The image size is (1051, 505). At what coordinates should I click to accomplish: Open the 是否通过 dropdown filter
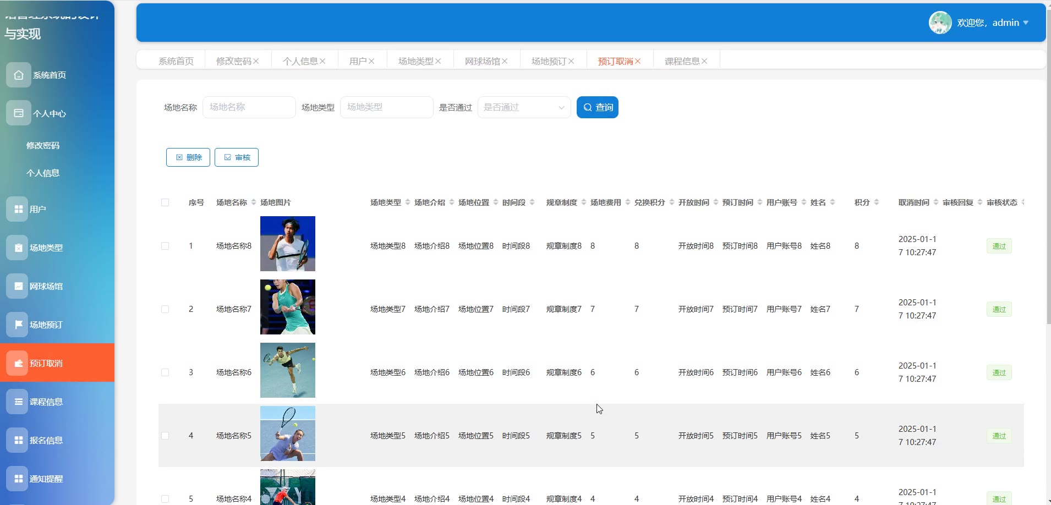coord(524,107)
